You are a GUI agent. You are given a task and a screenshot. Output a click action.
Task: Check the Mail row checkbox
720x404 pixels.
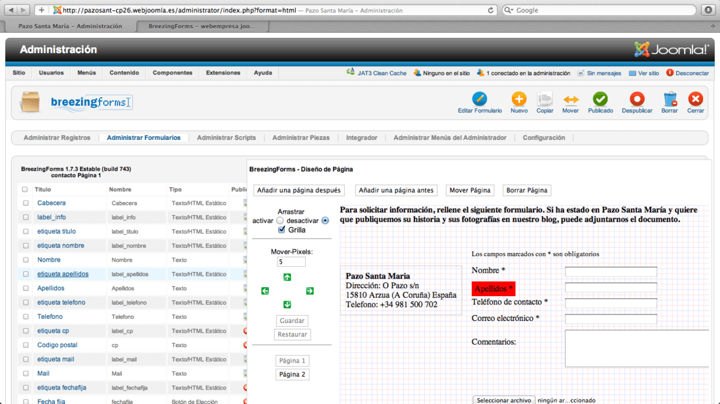click(x=26, y=374)
